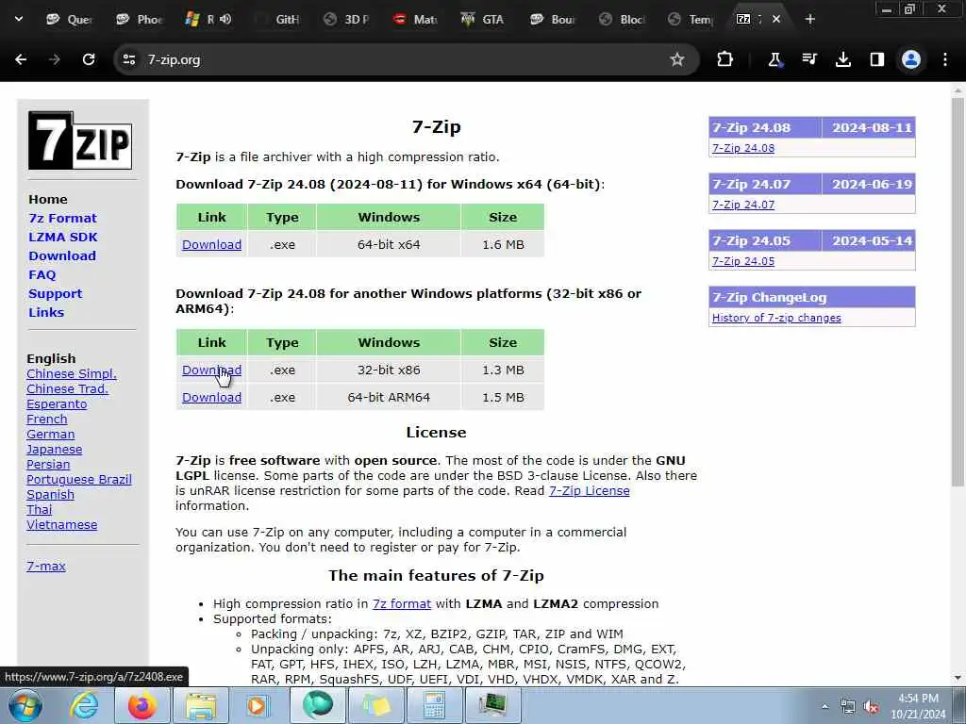The width and height of the screenshot is (966, 724).
Task: Close the active 7-Zip tab
Action: coord(776,20)
